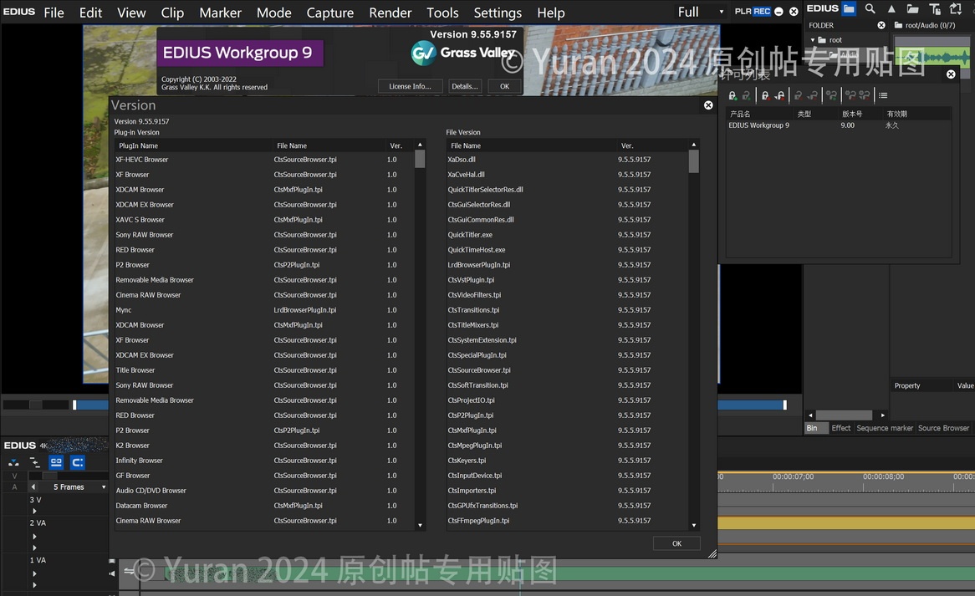The width and height of the screenshot is (975, 596).
Task: Click the ripple mode icon on timeline
Action: point(35,462)
